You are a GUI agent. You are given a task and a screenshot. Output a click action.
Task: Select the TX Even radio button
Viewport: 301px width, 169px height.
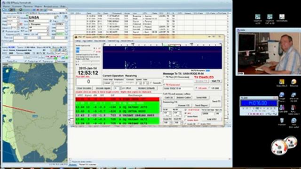coord(196,88)
